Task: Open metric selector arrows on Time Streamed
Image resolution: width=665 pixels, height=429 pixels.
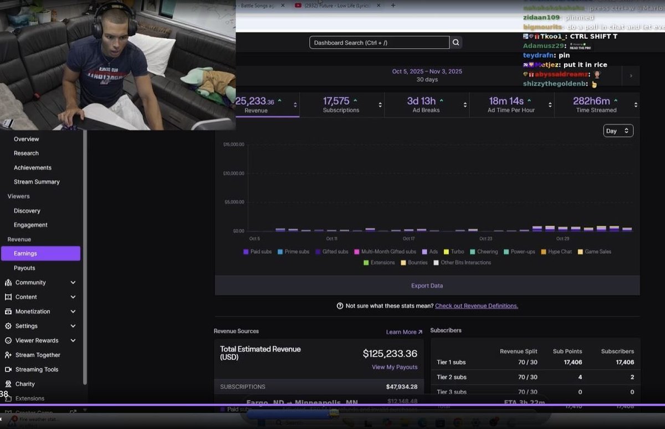Action: [635, 105]
